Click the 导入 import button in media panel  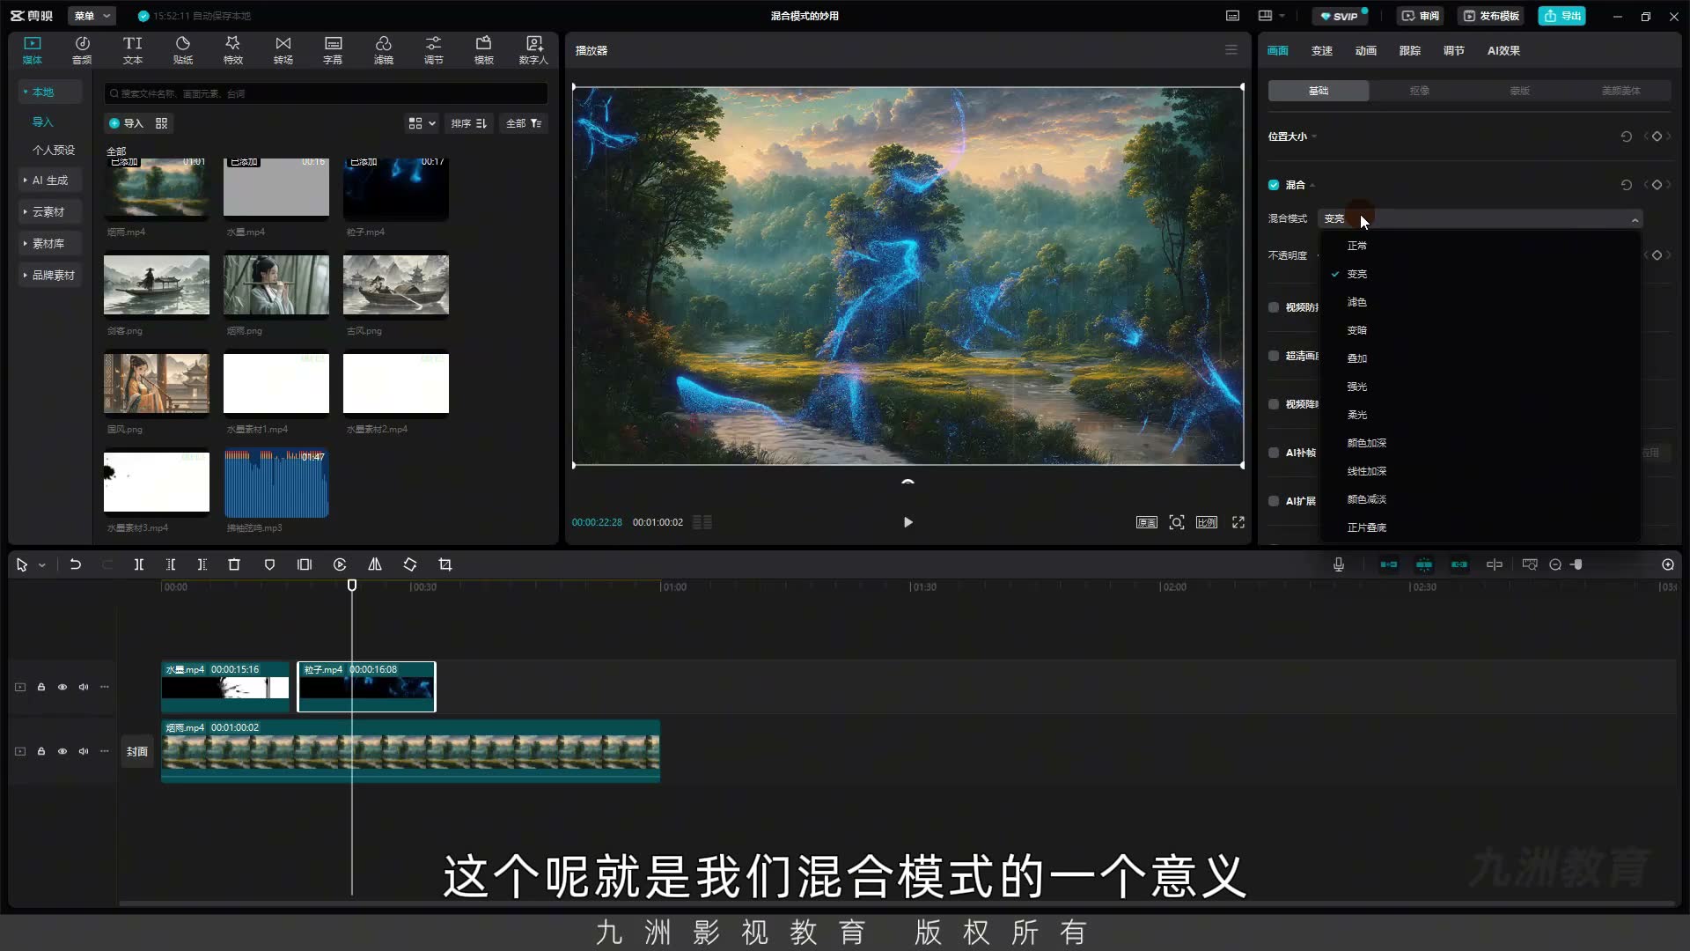point(126,123)
